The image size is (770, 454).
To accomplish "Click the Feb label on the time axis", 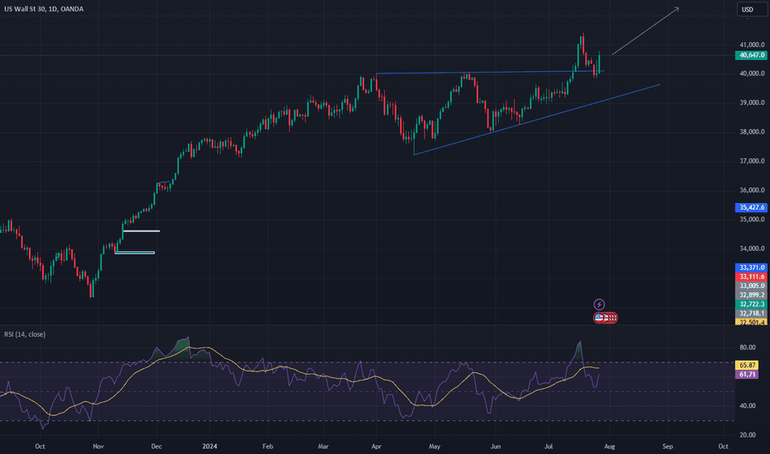I will click(268, 446).
